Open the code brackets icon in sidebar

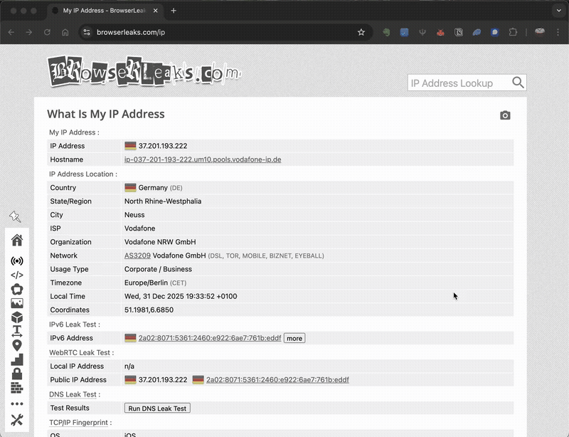[16, 275]
